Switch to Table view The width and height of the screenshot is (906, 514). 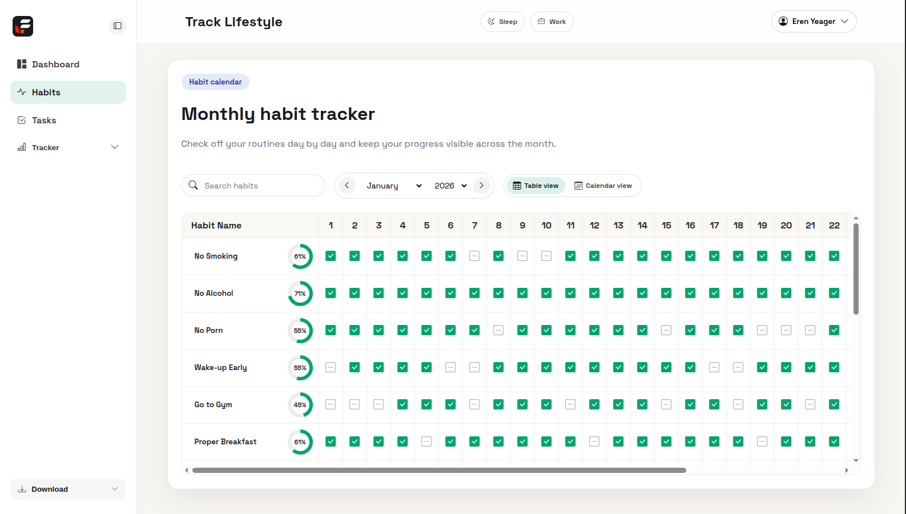point(535,186)
